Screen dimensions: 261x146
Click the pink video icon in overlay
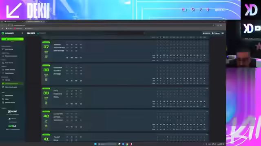pos(184,10)
